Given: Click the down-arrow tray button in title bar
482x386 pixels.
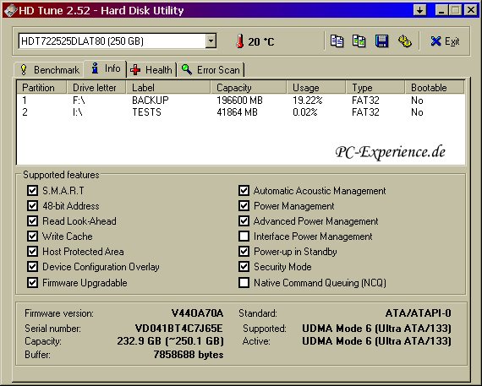Looking at the screenshot, I should click(x=420, y=10).
